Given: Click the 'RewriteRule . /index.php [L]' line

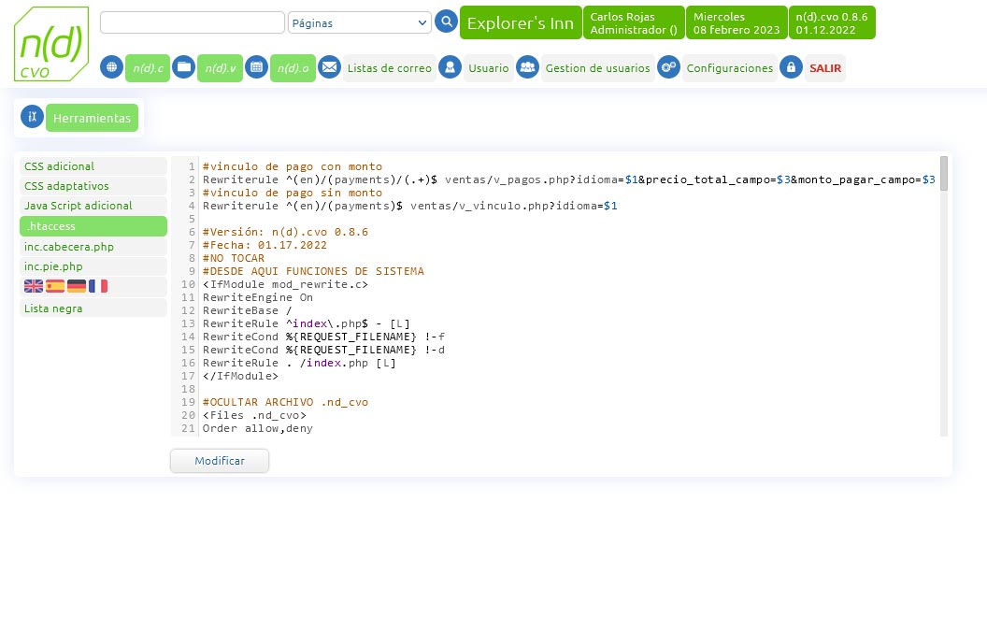Looking at the screenshot, I should click(x=299, y=363).
